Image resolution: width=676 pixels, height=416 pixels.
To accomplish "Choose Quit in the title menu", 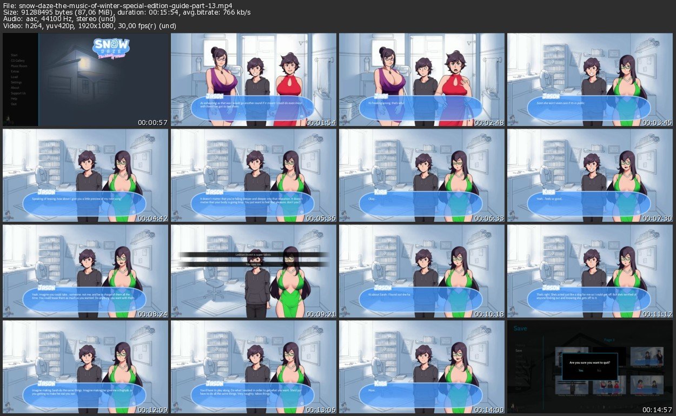I will pos(14,104).
